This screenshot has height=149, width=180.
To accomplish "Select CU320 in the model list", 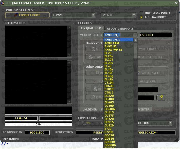I will click(118, 96).
